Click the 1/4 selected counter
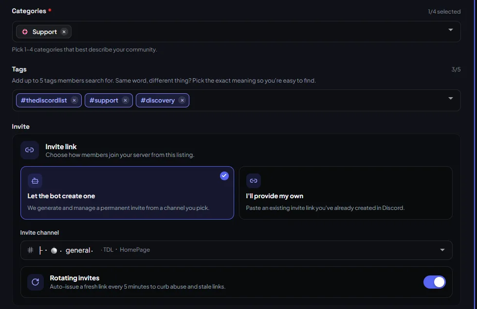Image resolution: width=477 pixels, height=309 pixels. point(444,12)
